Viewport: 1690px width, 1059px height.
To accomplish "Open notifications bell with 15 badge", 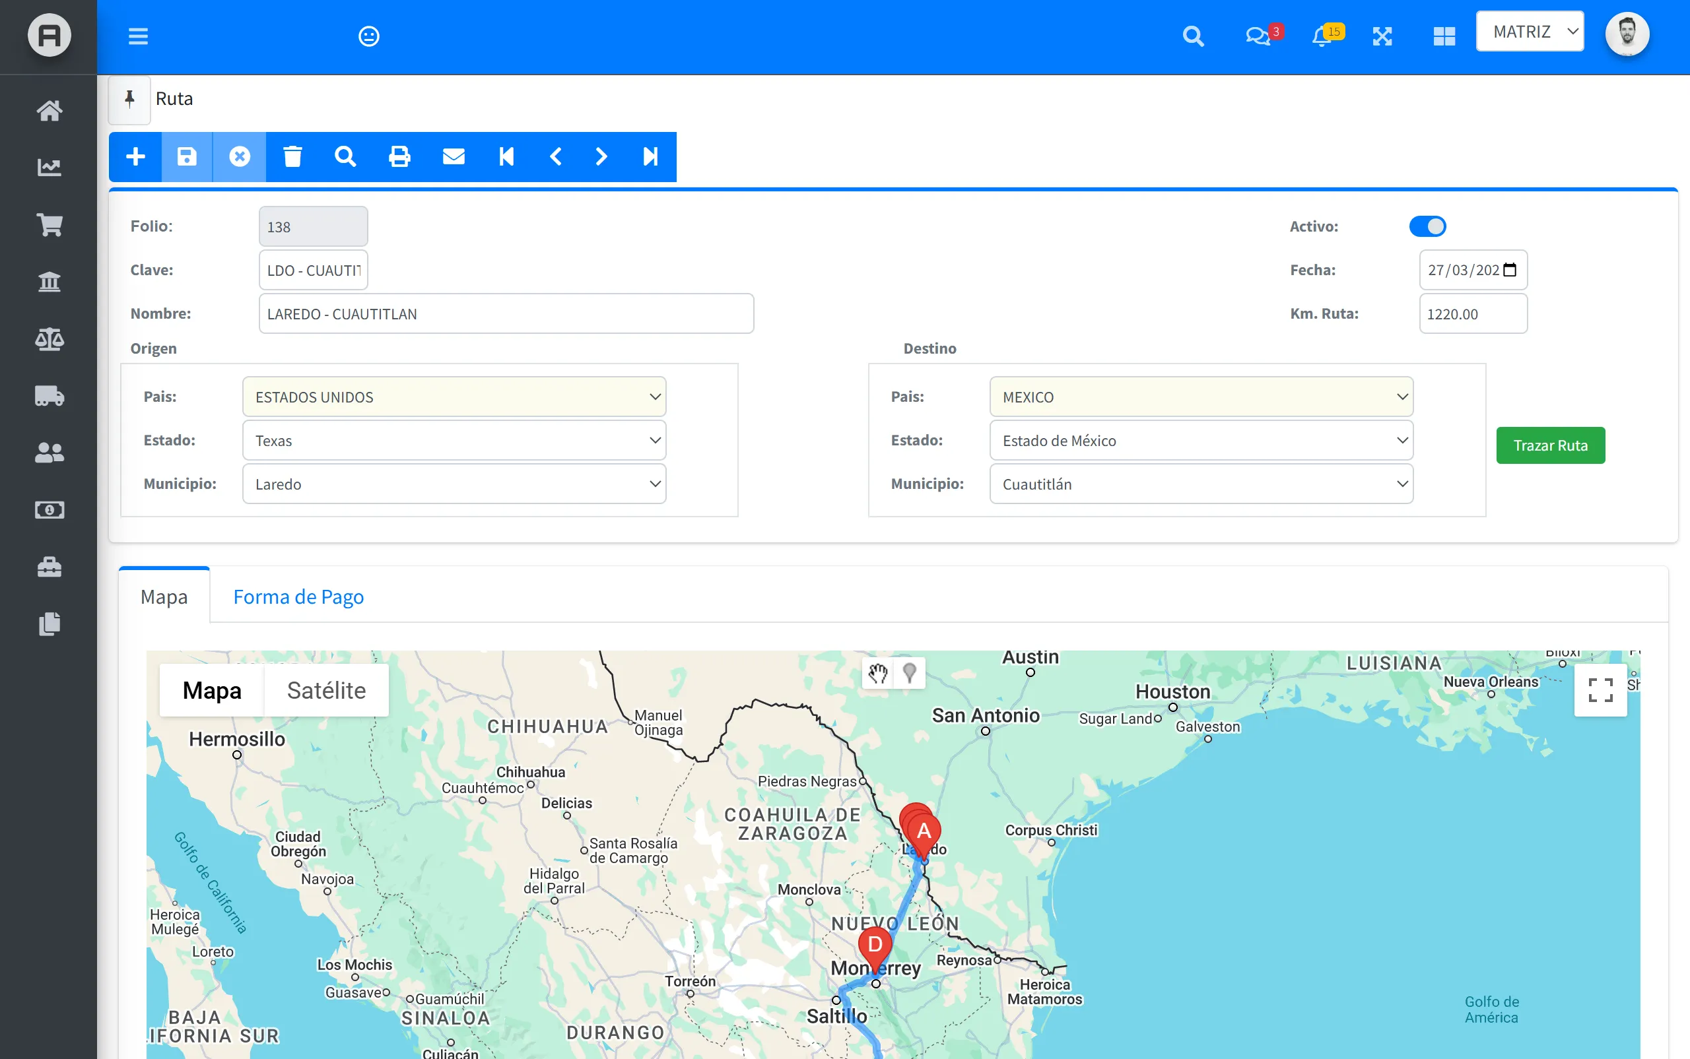I will 1326,34.
